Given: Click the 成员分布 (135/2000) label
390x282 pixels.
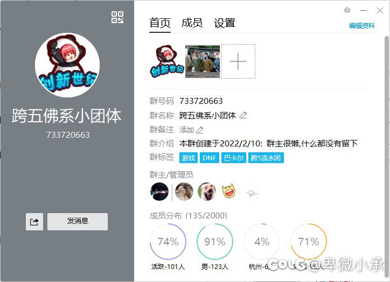Looking at the screenshot, I should coord(189,215).
